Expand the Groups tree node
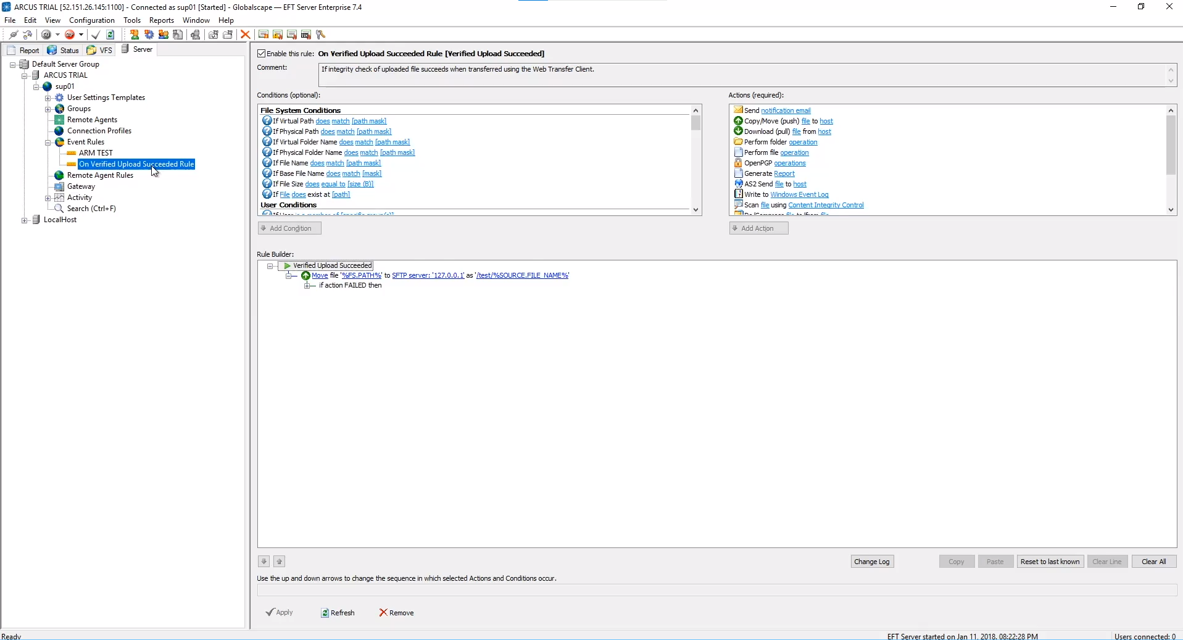1183x640 pixels. click(48, 109)
